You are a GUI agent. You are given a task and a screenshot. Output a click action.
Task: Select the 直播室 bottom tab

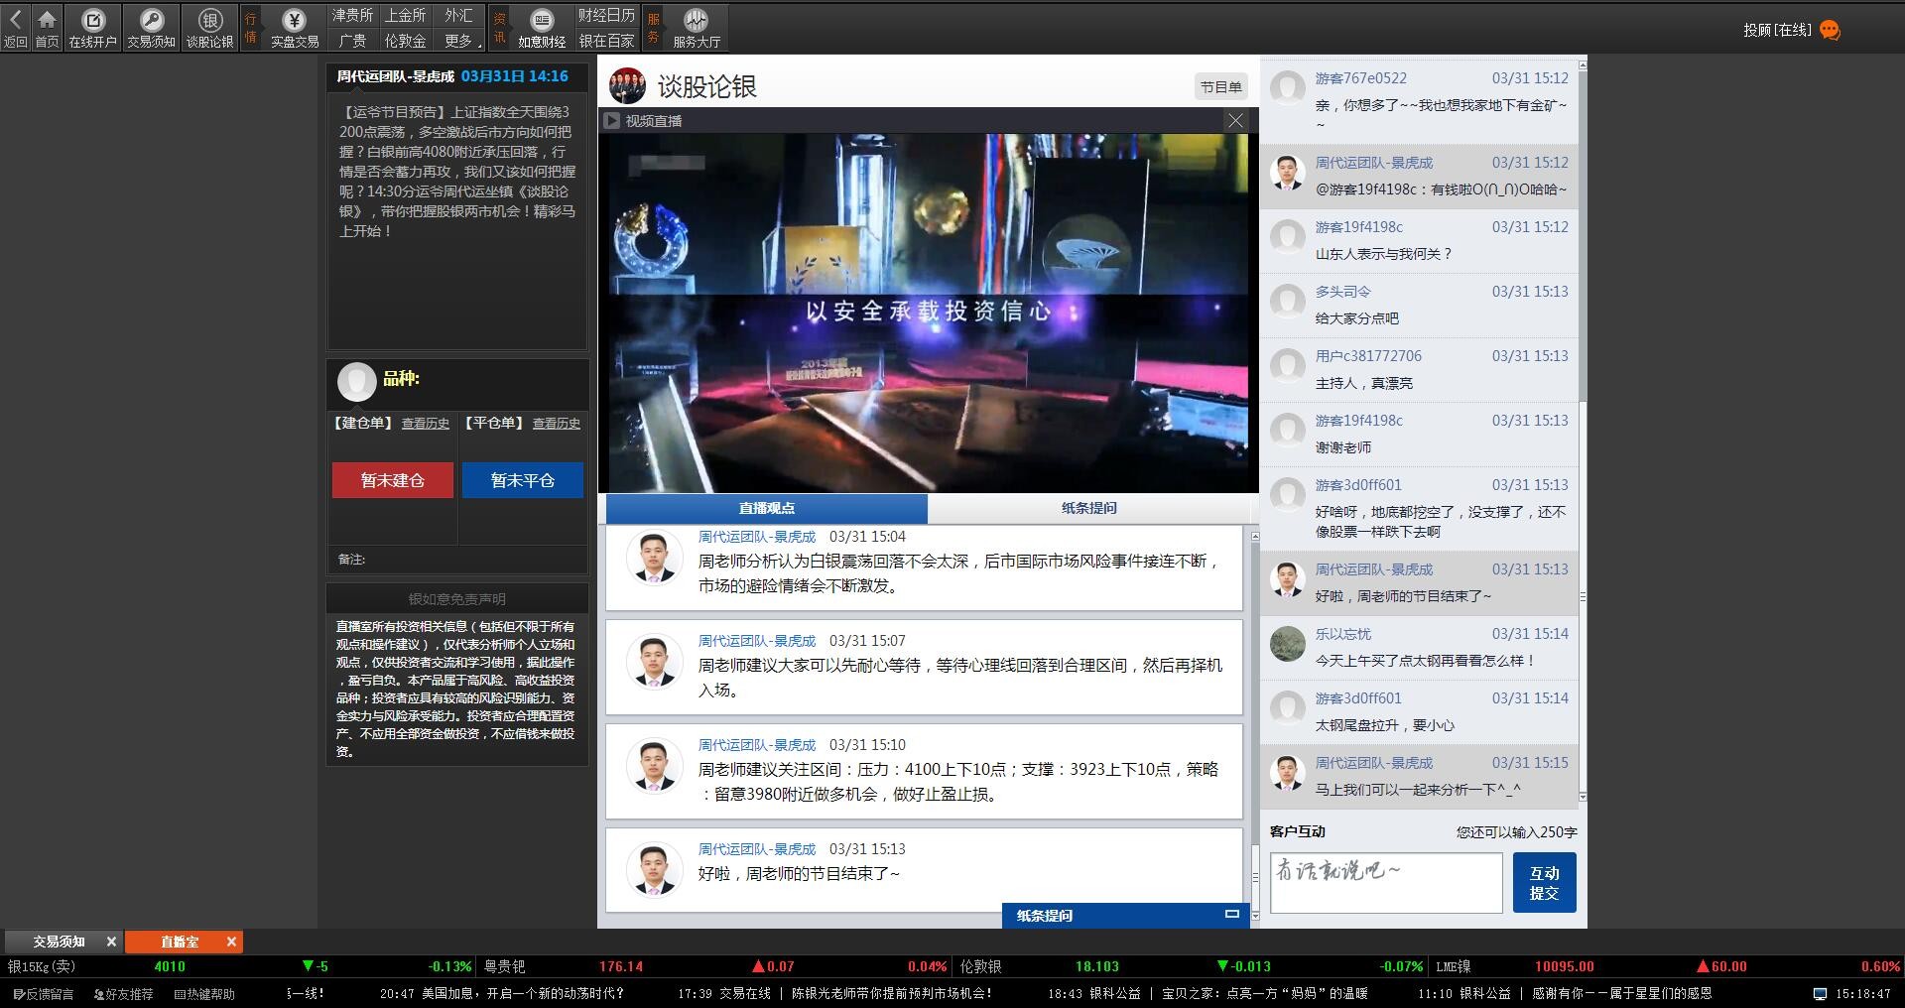(180, 942)
